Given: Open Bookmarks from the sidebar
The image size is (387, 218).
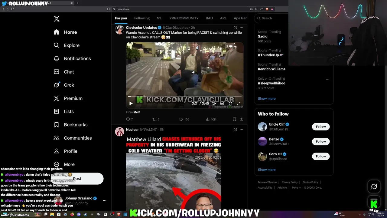Looking at the screenshot, I should pyautogui.click(x=71, y=125).
